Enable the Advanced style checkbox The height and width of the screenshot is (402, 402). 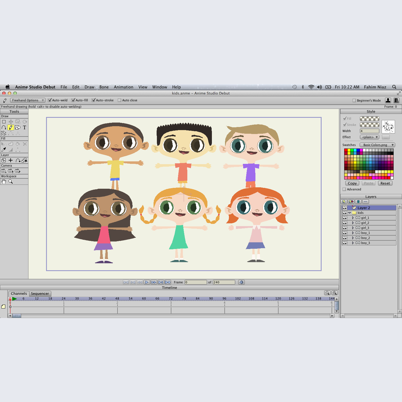click(x=344, y=189)
